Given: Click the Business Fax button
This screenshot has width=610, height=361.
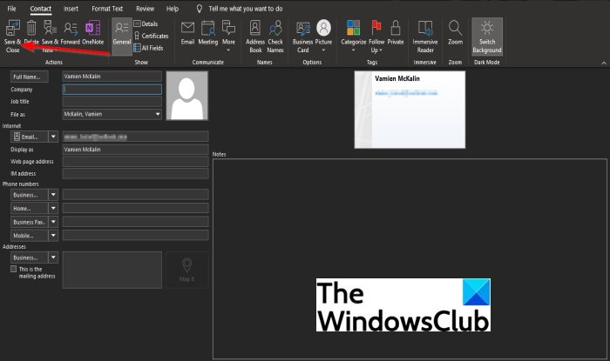Looking at the screenshot, I should pyautogui.click(x=29, y=222).
